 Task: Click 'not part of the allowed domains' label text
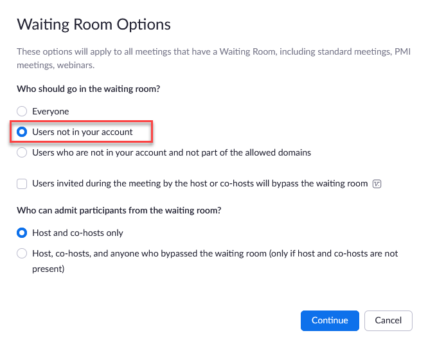coord(248,152)
